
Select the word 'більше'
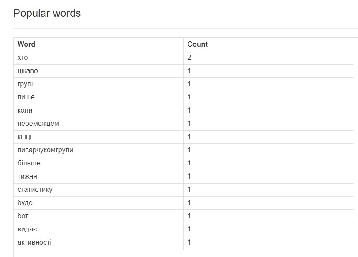29,163
